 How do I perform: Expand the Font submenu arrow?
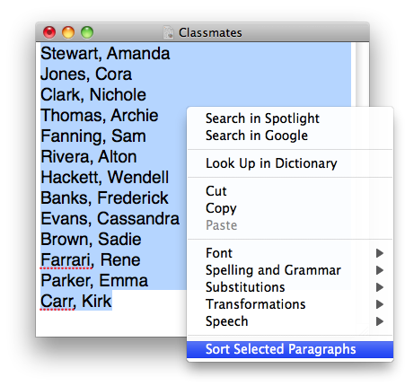[380, 253]
